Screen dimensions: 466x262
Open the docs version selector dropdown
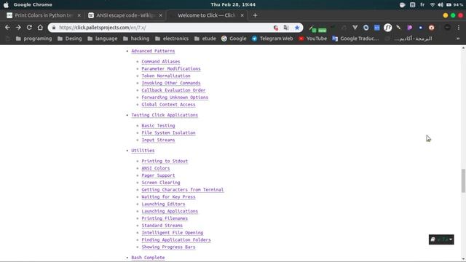441,239
